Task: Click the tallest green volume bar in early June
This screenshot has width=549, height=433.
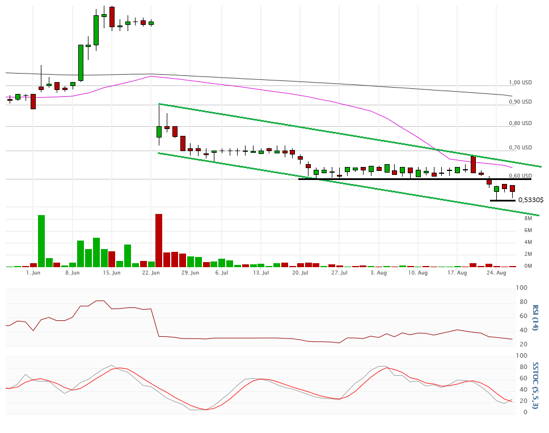Action: [x=41, y=241]
